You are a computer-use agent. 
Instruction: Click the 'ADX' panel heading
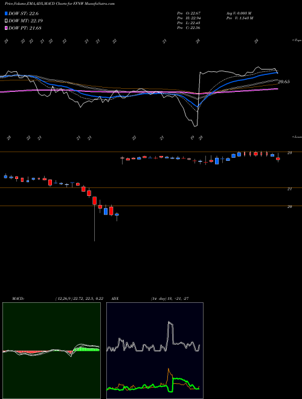[x=115, y=299]
